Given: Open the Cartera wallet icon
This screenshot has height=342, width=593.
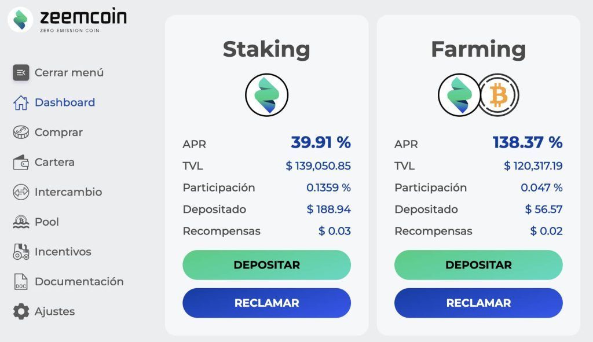Looking at the screenshot, I should click(x=21, y=163).
